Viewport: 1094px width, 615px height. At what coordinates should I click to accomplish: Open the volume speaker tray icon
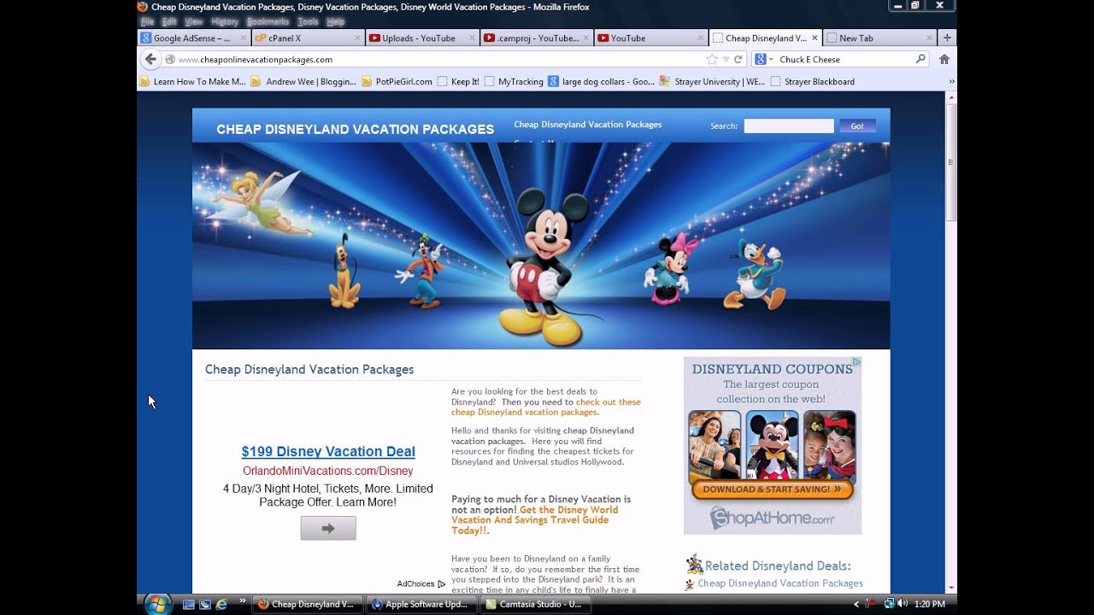click(903, 604)
